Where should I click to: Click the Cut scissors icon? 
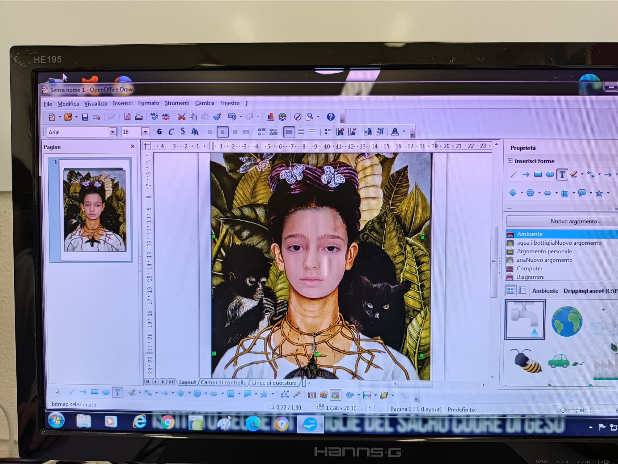(x=181, y=117)
